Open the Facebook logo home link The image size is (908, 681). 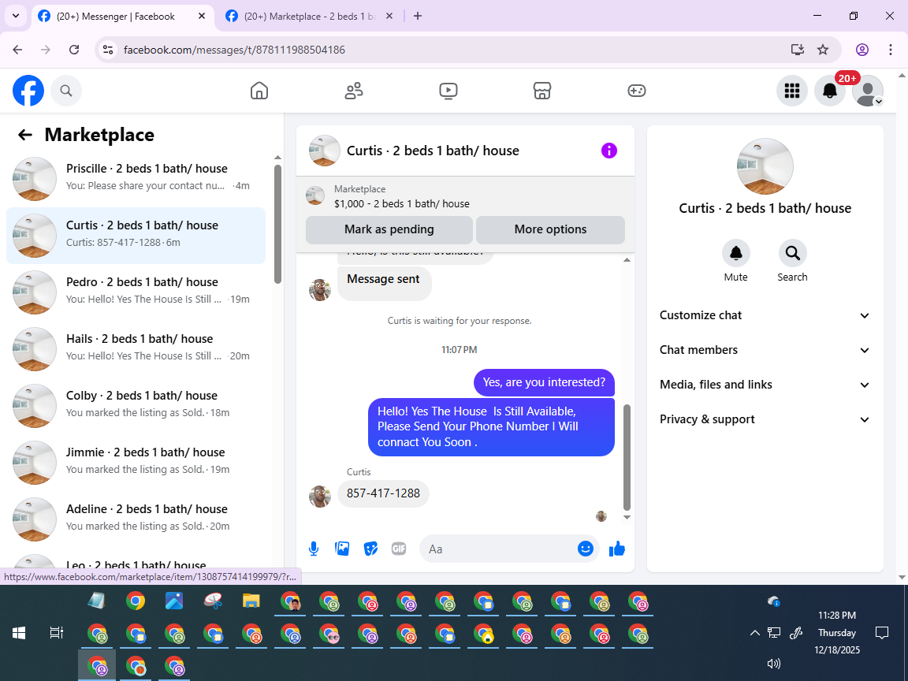[28, 91]
